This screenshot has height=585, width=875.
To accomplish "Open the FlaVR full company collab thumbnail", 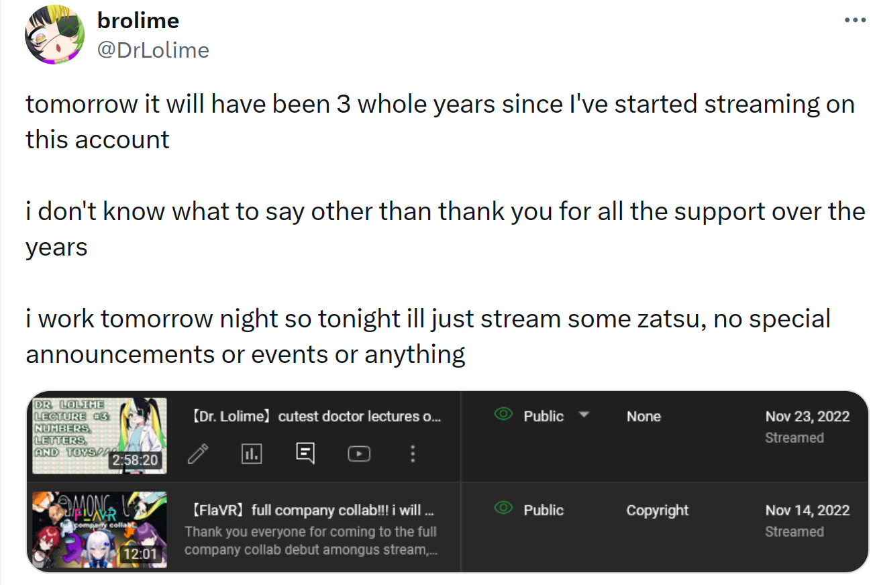I will pyautogui.click(x=100, y=529).
